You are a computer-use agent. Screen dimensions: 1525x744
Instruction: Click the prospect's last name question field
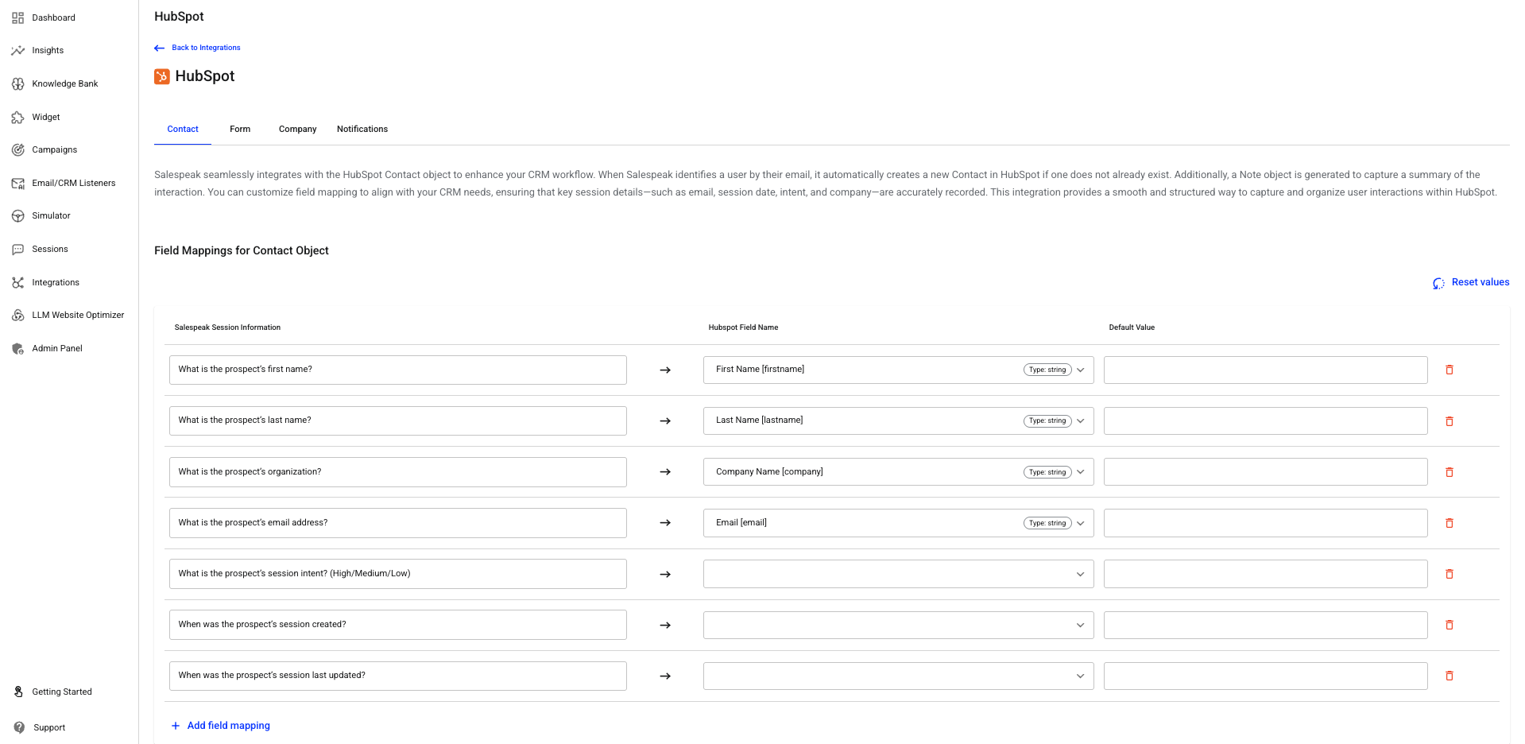[398, 420]
